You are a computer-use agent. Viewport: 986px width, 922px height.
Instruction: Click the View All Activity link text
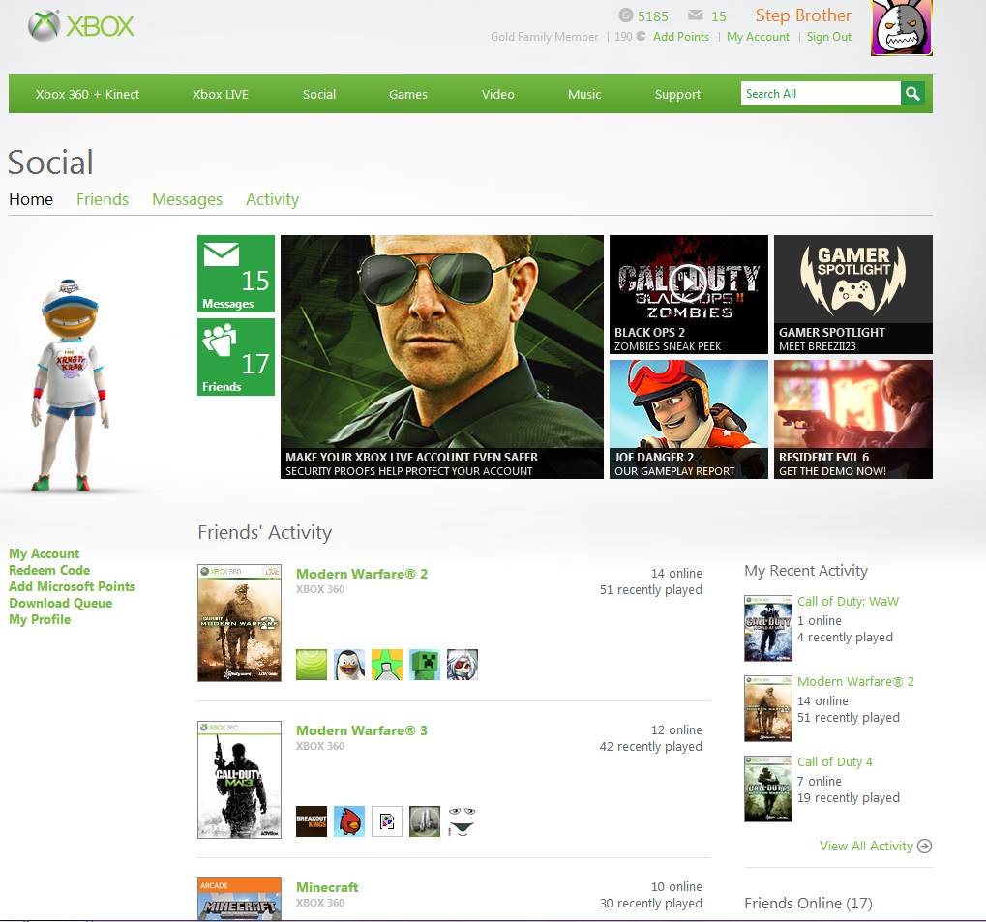pyautogui.click(x=866, y=846)
